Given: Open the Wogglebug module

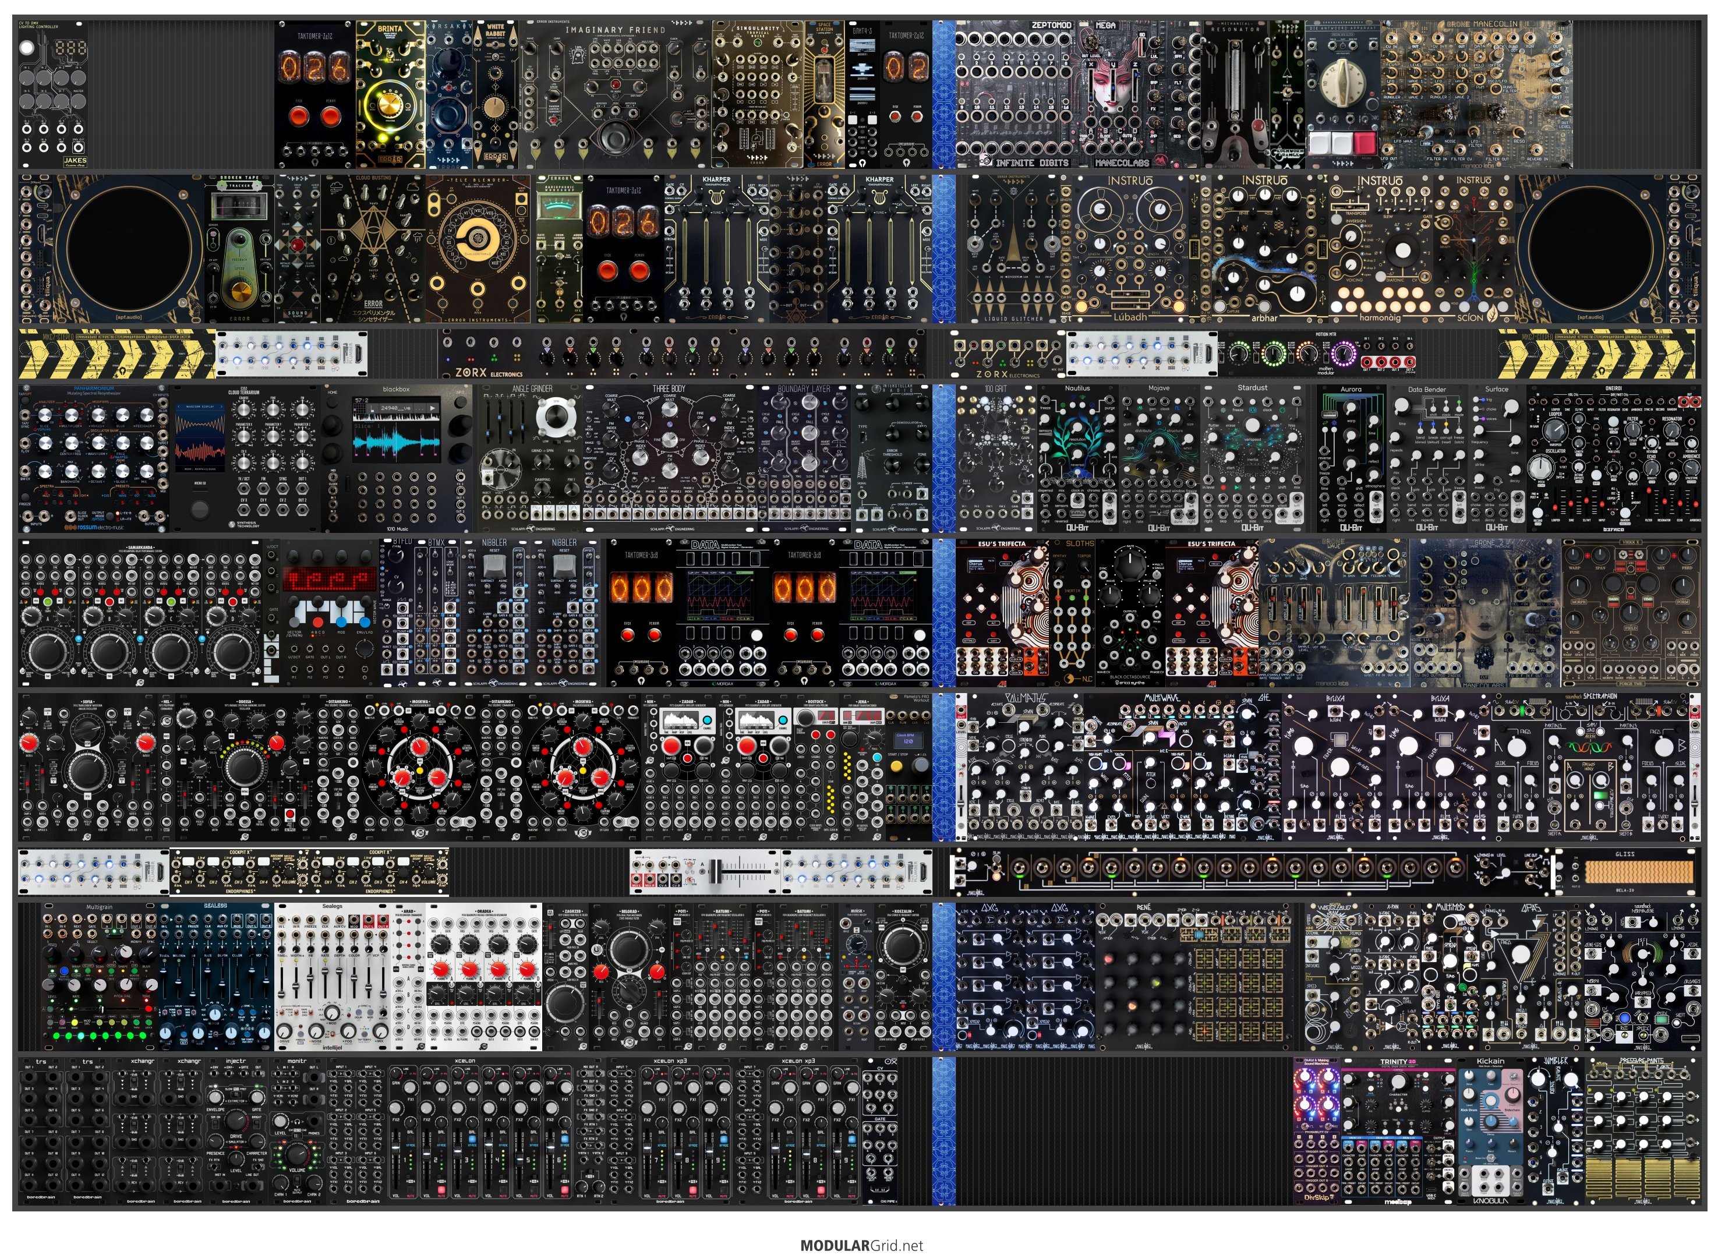Looking at the screenshot, I should (x=1334, y=976).
